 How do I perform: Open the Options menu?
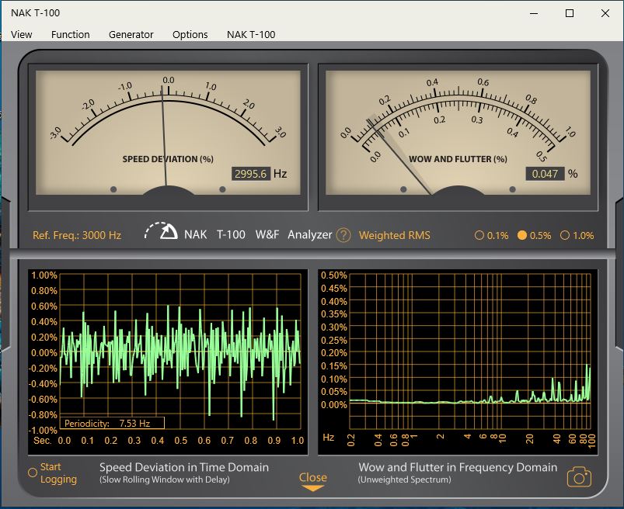pyautogui.click(x=190, y=35)
